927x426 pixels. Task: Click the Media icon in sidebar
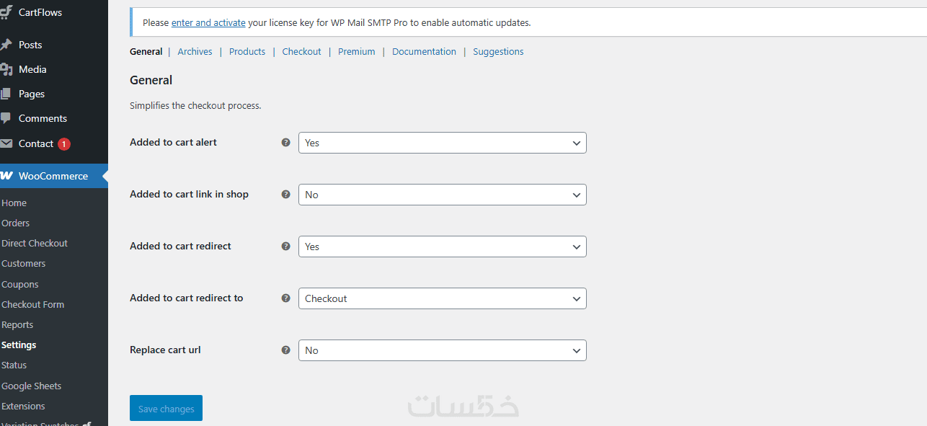point(6,69)
